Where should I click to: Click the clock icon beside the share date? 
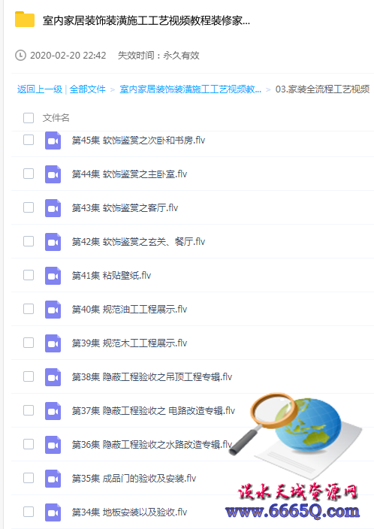tap(20, 55)
